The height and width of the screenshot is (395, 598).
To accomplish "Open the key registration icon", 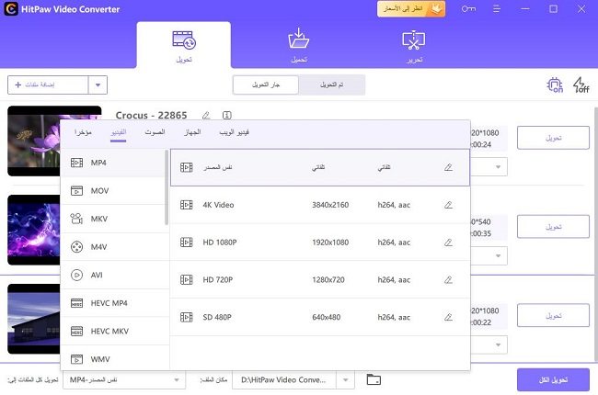I will coord(468,9).
